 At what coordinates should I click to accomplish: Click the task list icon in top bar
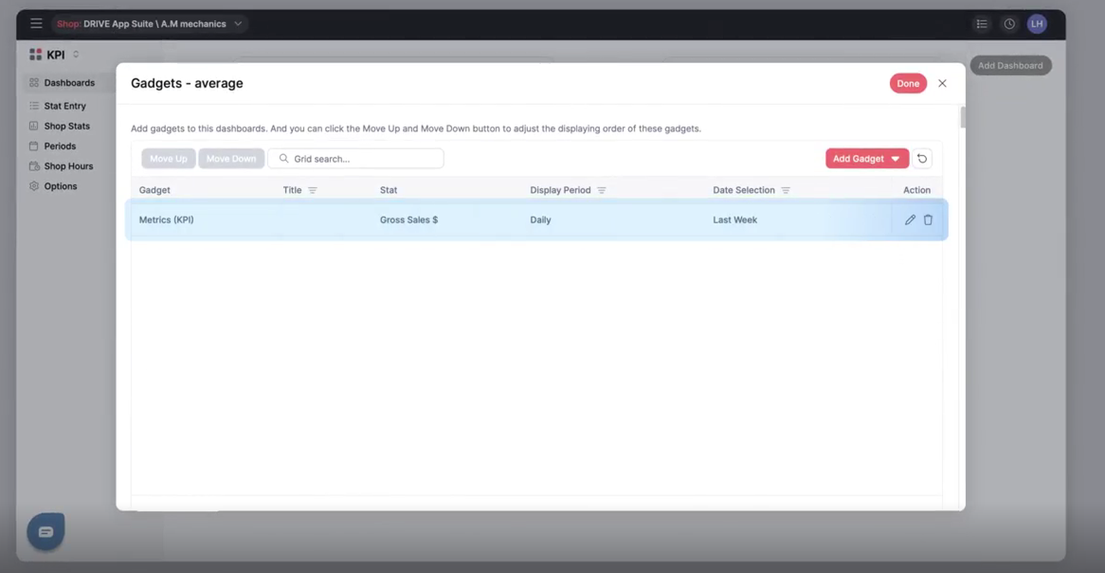pyautogui.click(x=982, y=24)
